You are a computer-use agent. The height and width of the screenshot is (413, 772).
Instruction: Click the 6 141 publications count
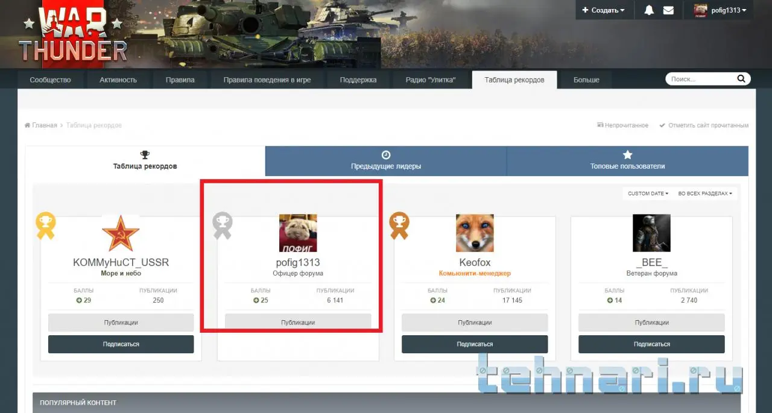(x=335, y=300)
